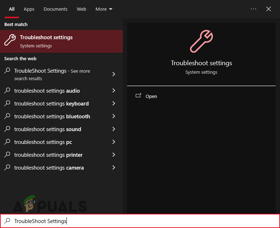Switch to the Documents tab

tap(55, 9)
